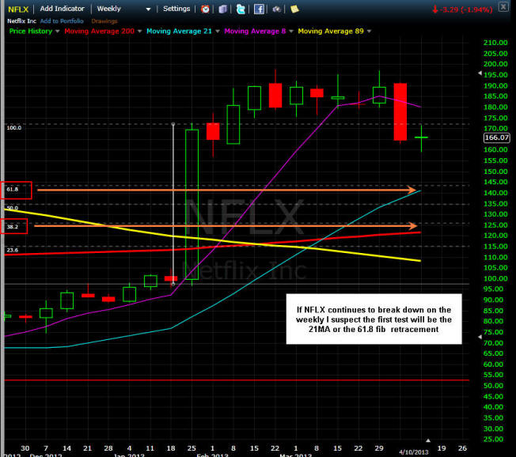Click the Netflix Inc company name
Viewport: 516px width, 457px height.
tap(21, 21)
